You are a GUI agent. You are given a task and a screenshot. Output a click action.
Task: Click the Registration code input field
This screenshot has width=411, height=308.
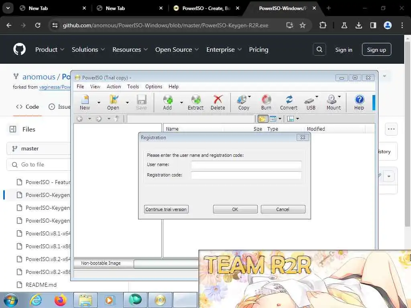[x=246, y=175]
